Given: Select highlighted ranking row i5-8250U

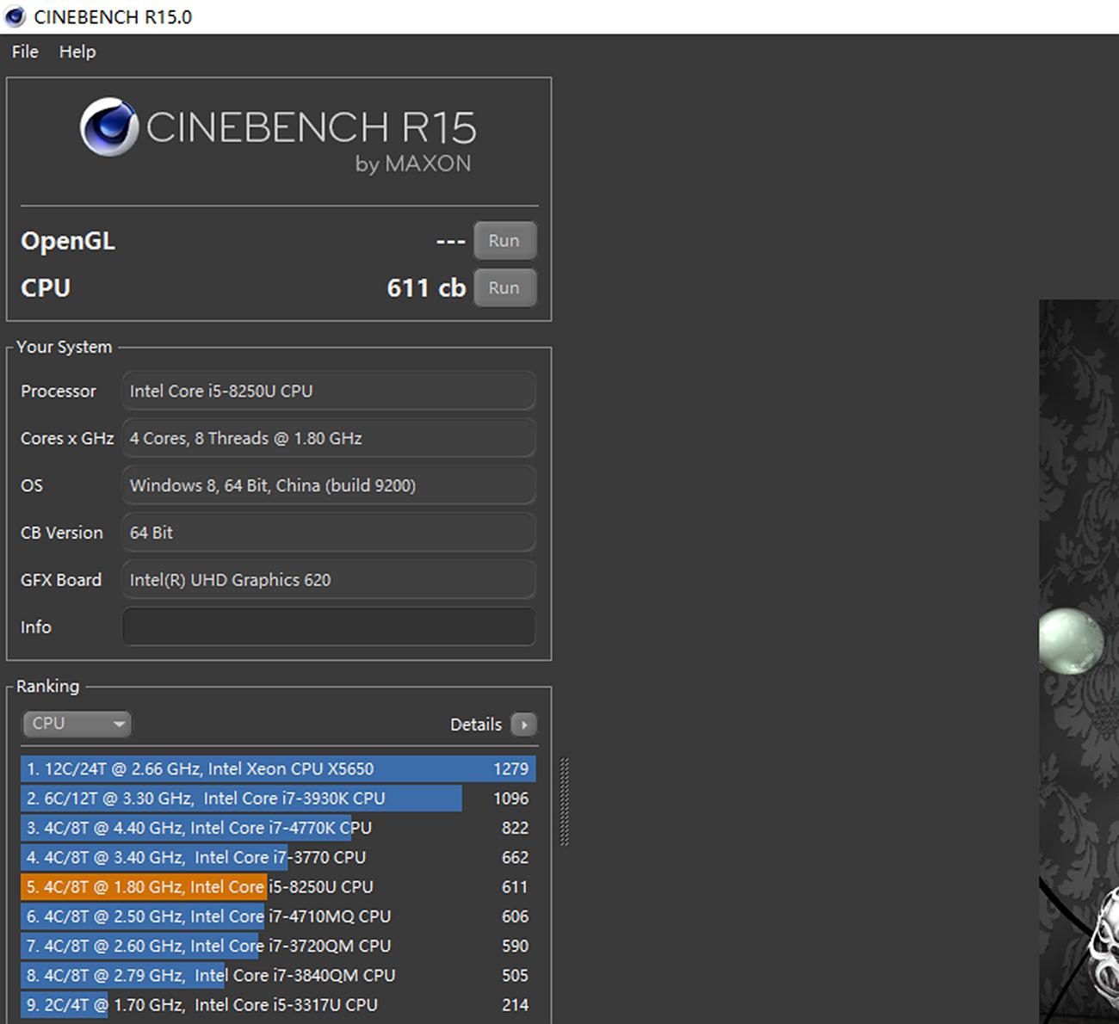Looking at the screenshot, I should [278, 886].
